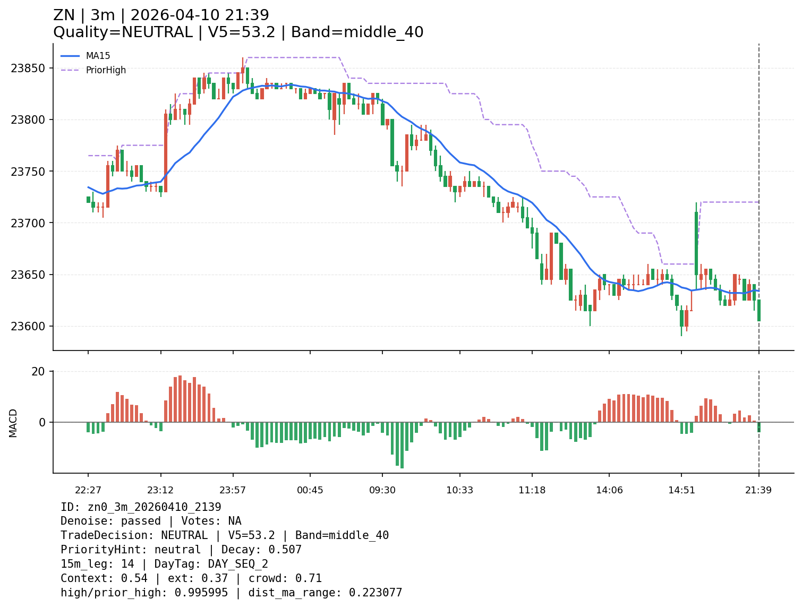
Task: Click the purple dashed PriorHigh legend sample
Action: [x=70, y=70]
